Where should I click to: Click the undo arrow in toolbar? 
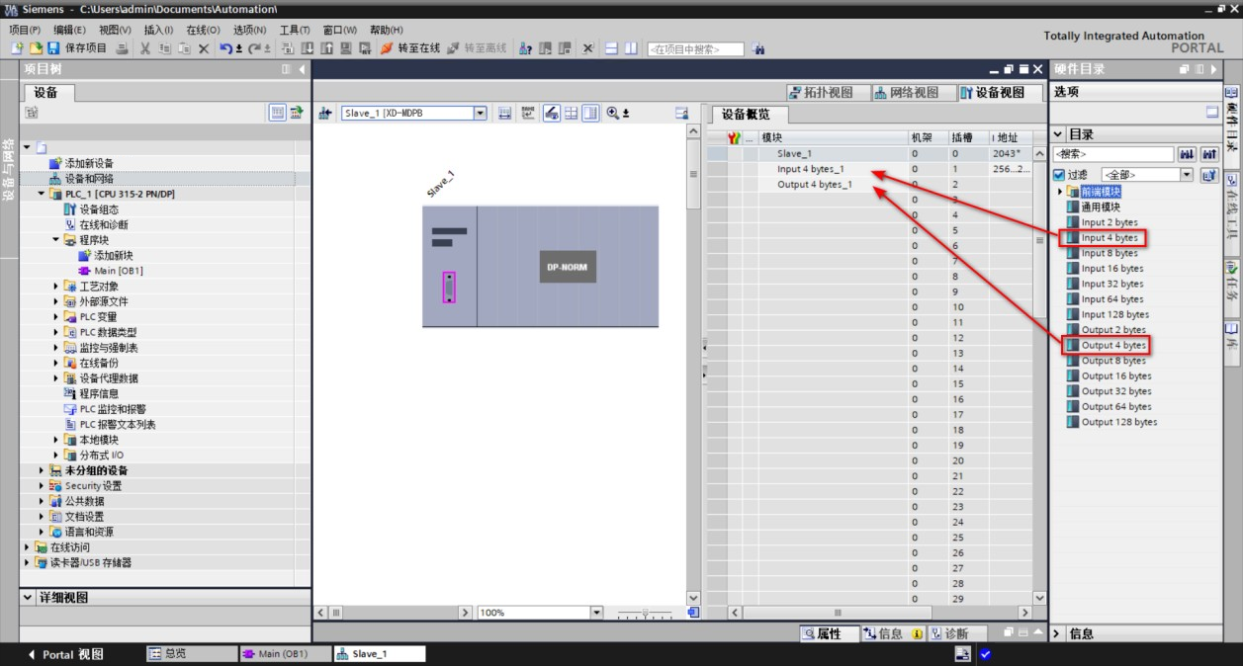pos(226,48)
